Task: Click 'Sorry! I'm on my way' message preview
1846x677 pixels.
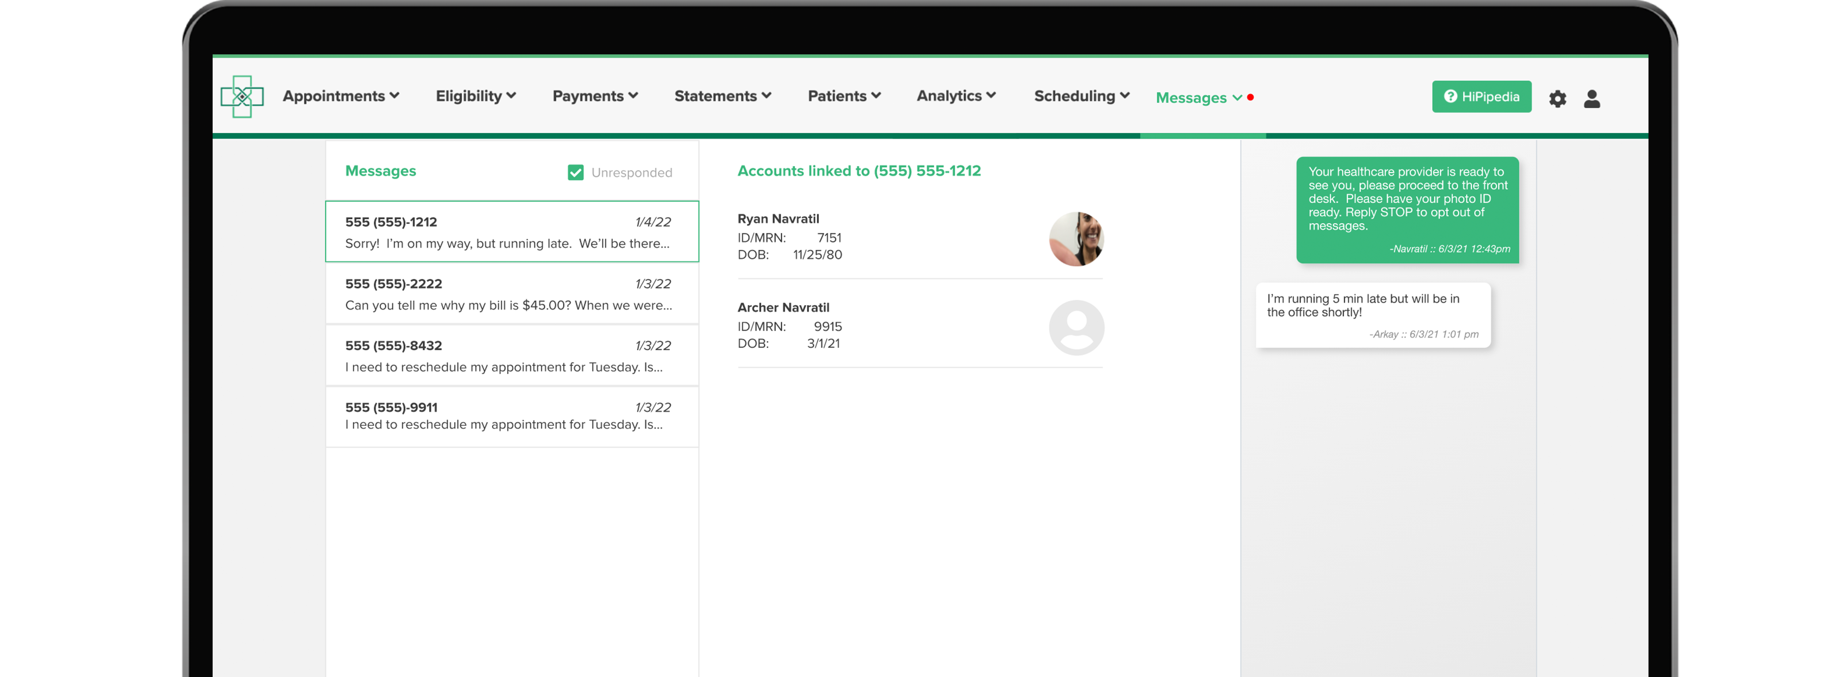Action: click(x=507, y=244)
